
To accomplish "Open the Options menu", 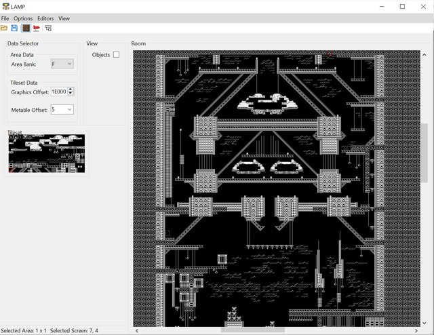I will point(23,18).
